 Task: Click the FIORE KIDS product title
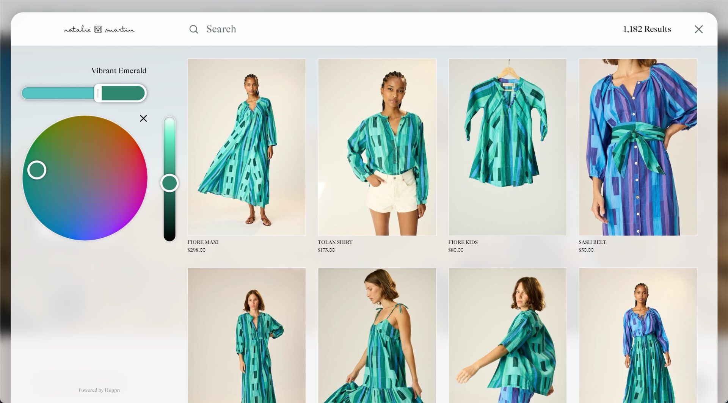click(463, 242)
